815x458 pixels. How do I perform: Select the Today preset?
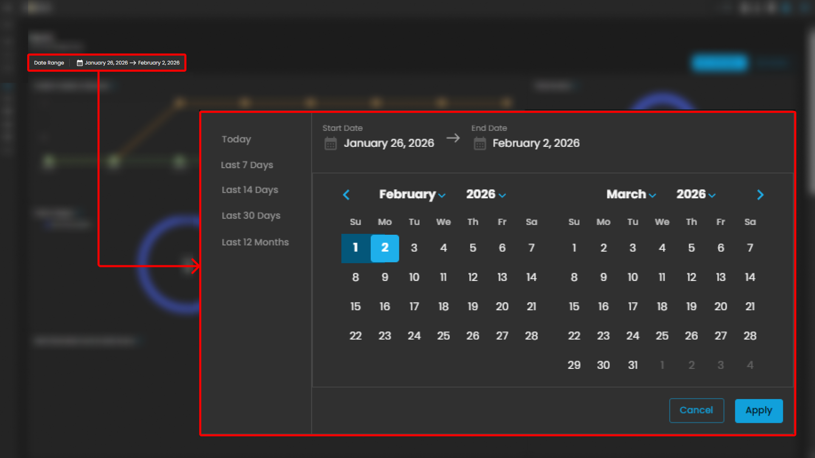(236, 139)
